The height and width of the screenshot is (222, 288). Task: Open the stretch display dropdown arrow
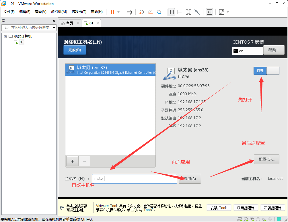[228, 12]
